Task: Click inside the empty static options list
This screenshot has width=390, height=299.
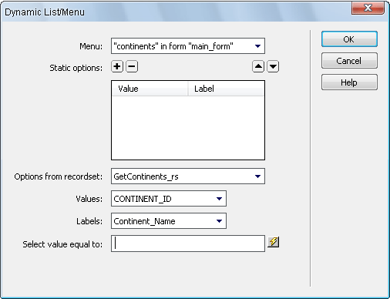Action: [188, 128]
